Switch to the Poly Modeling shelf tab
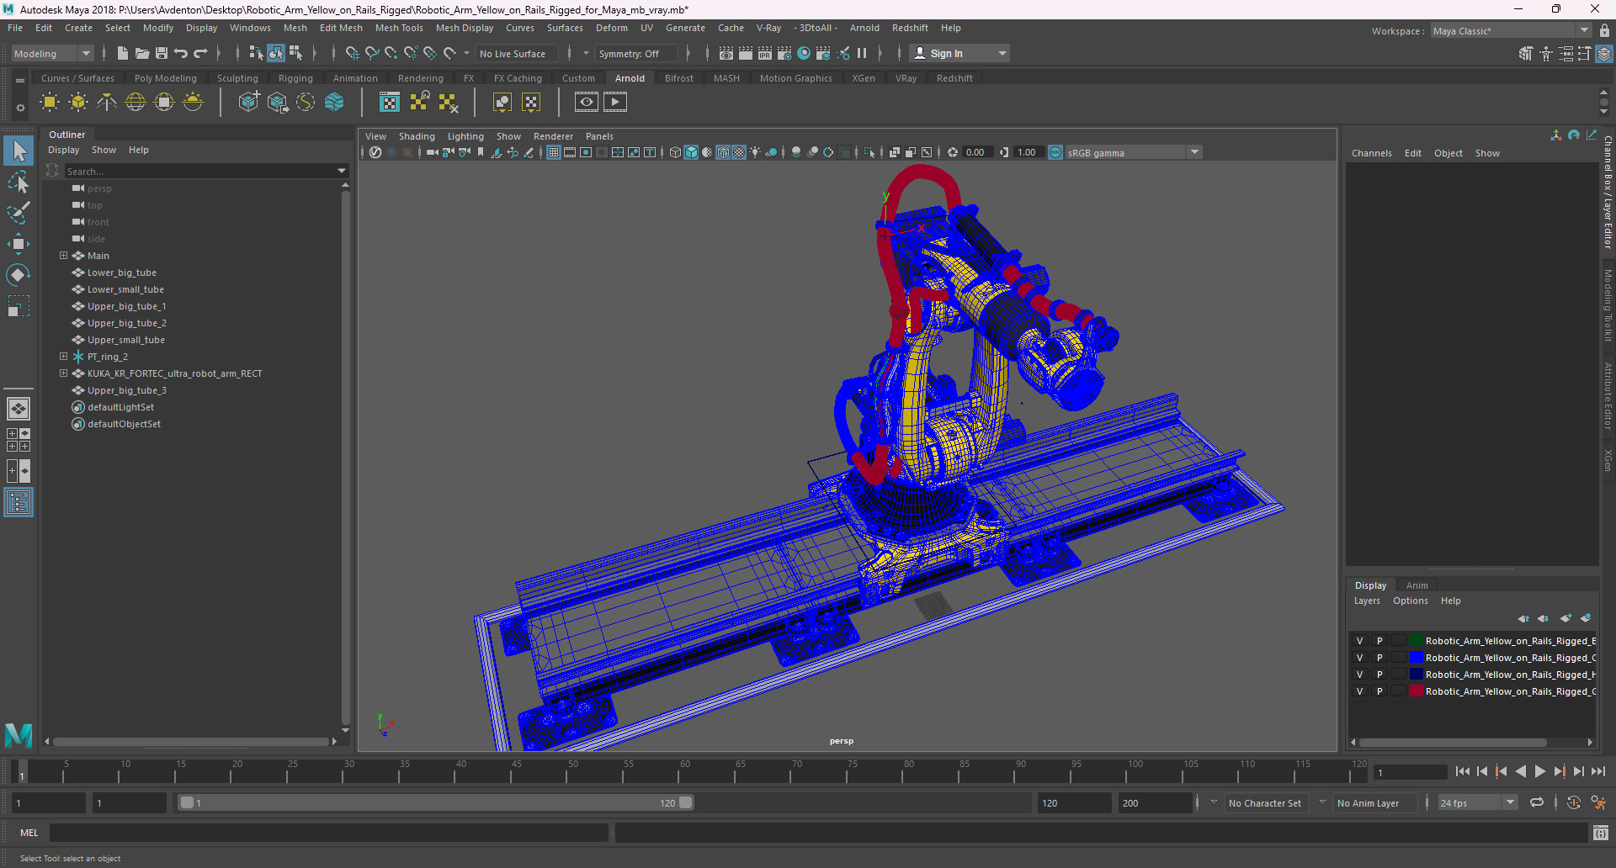This screenshot has height=868, width=1616. (165, 78)
